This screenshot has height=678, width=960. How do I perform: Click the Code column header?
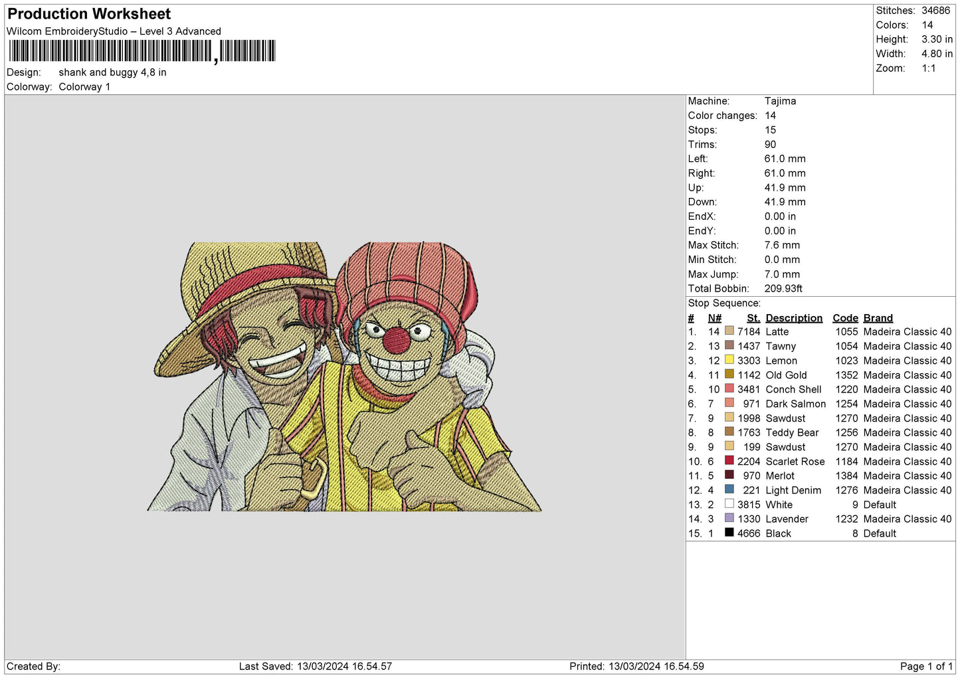point(845,318)
